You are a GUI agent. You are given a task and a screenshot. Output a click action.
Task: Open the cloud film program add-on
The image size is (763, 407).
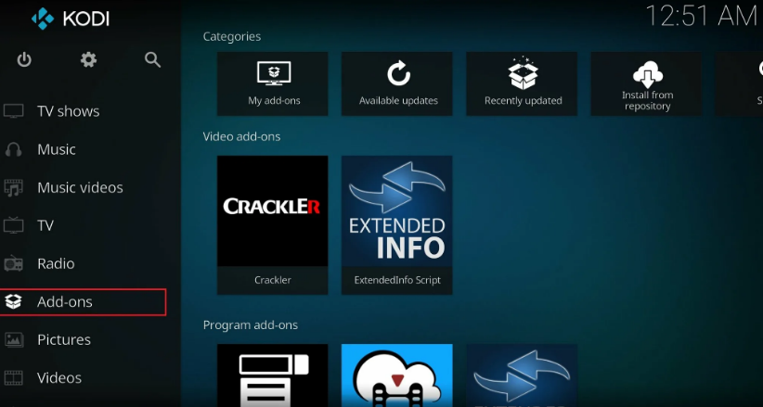(397, 375)
